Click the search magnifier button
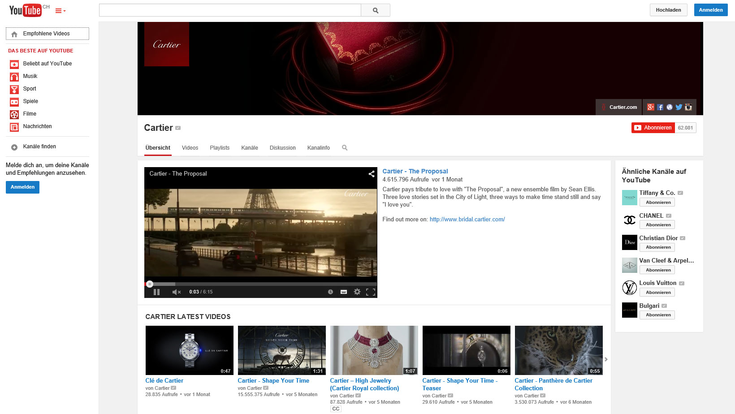Screen dimensions: 735x414 [x=376, y=10]
